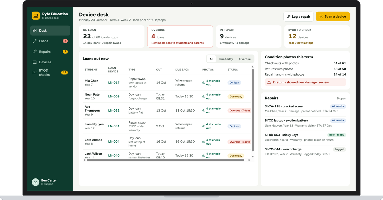The height and width of the screenshot is (200, 383).
Task: Click the Repairs wrench icon in sidebar
Action: coord(34,51)
